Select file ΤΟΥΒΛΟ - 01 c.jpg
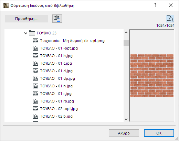Screen dimensions: 179x141 click(x=56, y=63)
